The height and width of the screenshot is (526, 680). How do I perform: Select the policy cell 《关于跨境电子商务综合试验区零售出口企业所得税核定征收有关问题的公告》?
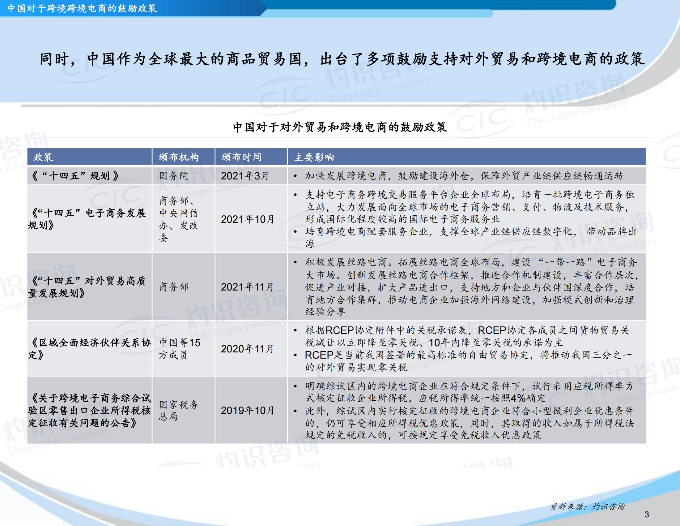pos(90,410)
